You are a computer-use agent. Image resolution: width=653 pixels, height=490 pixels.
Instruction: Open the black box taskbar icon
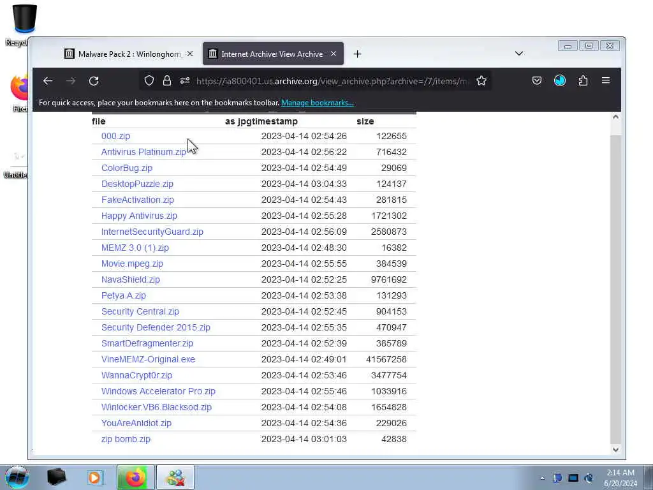[x=56, y=477]
